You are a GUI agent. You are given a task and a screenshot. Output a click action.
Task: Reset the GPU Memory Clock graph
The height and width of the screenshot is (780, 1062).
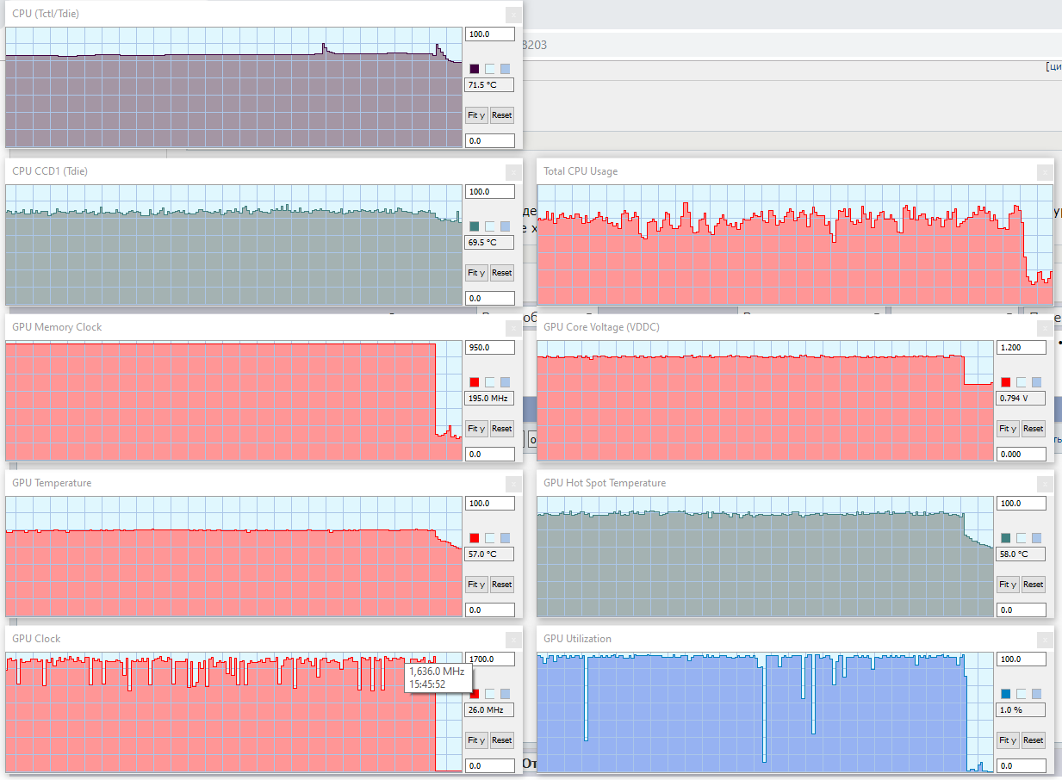[501, 428]
